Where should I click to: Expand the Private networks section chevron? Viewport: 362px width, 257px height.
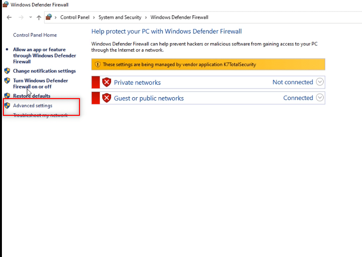[320, 82]
